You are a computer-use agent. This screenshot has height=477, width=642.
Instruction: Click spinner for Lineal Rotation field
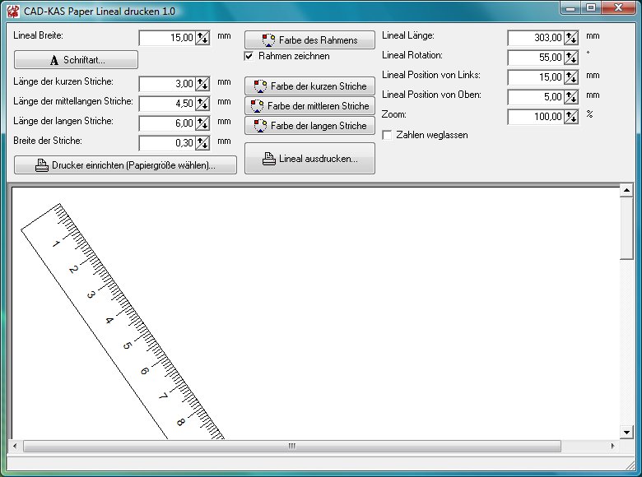570,58
